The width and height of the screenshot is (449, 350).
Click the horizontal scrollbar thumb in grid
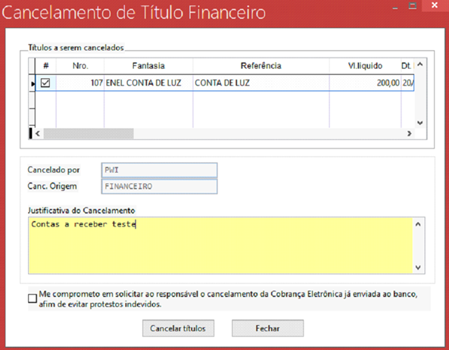(89, 133)
